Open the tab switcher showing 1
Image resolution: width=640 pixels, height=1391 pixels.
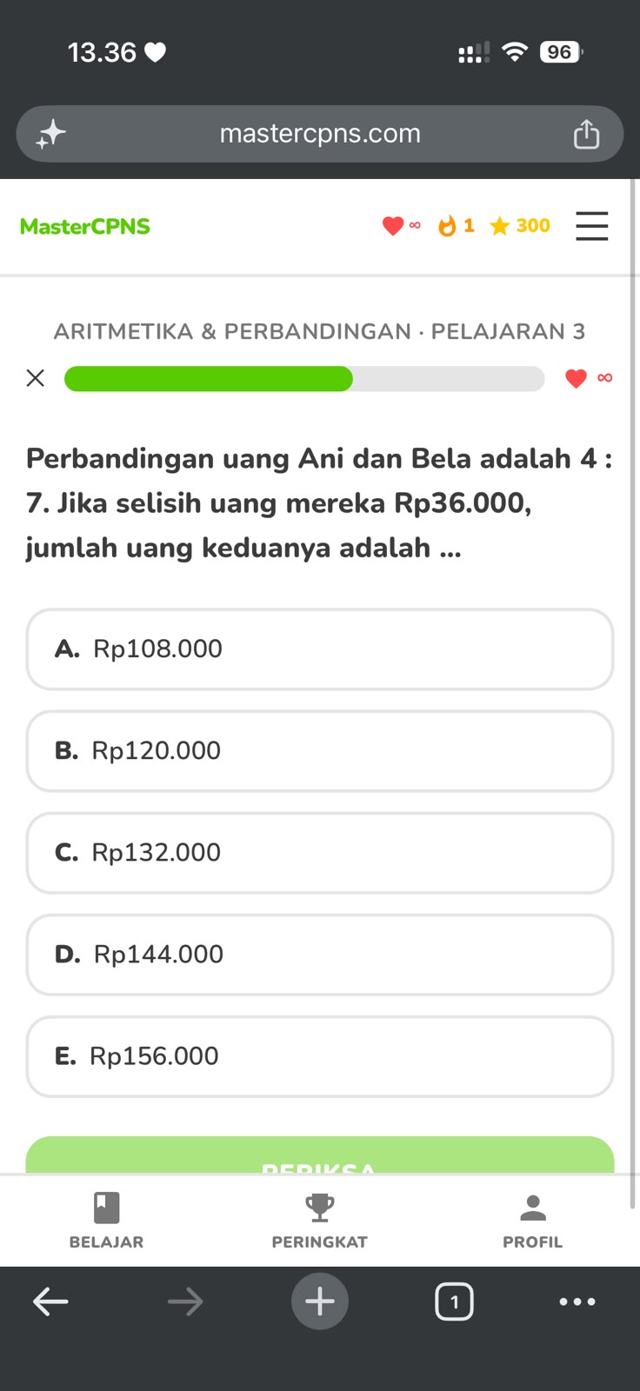(454, 1301)
